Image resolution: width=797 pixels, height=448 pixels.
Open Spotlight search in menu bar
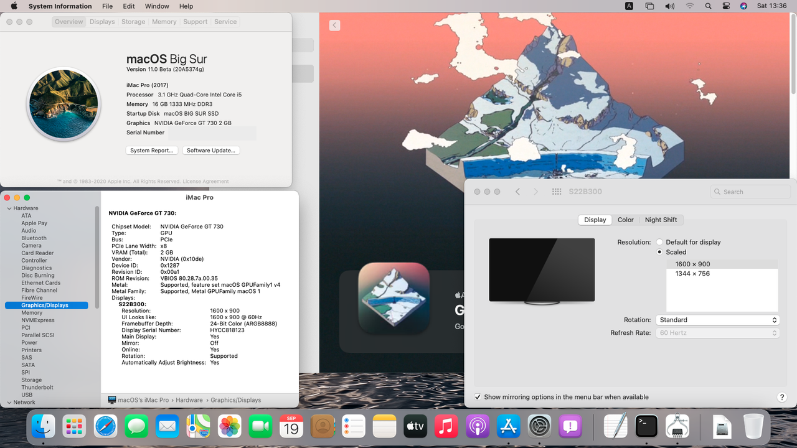point(708,6)
